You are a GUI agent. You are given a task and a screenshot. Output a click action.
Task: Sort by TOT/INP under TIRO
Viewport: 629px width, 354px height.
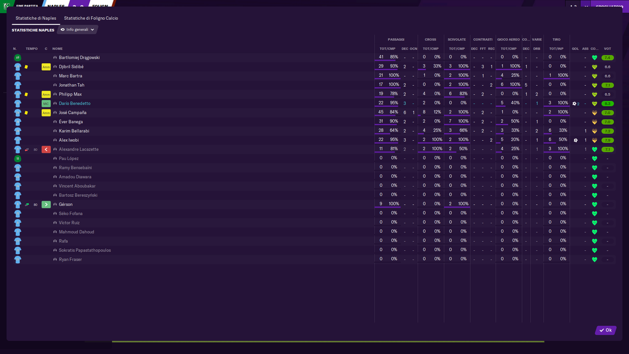click(556, 49)
